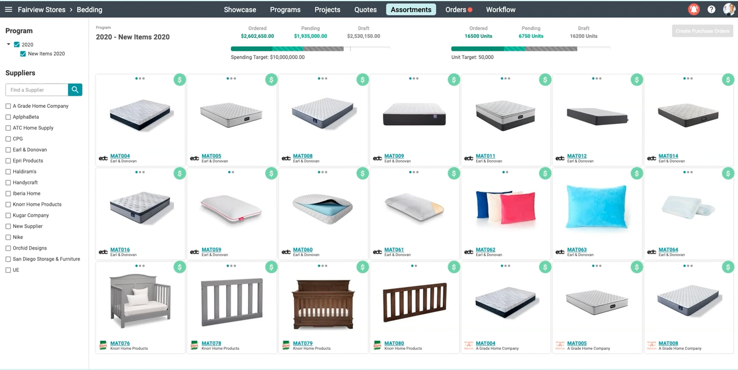The image size is (738, 370).
Task: Open the help question mark icon
Action: click(x=711, y=9)
